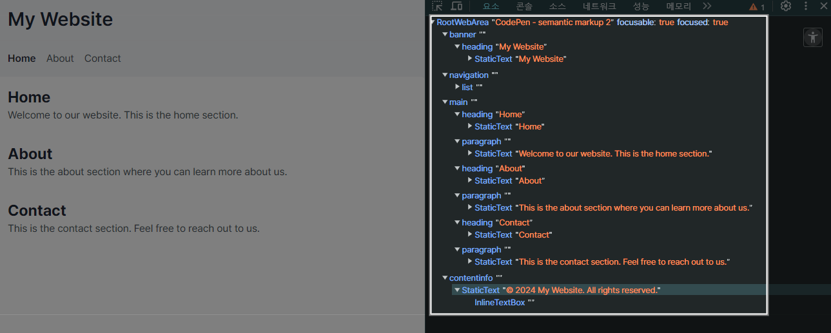Switch to the 콘솔 tab
This screenshot has height=333, width=831.
tap(524, 6)
